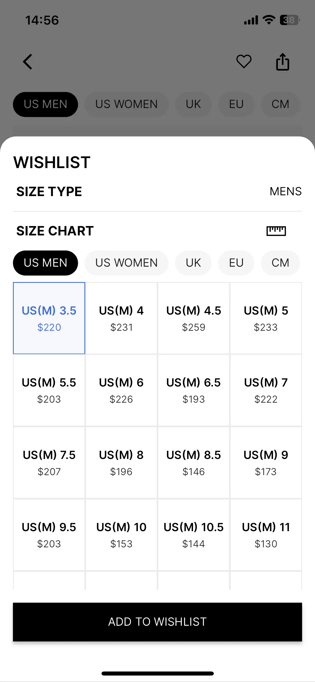Tap the home indicator bar
315x682 pixels.
[157, 673]
